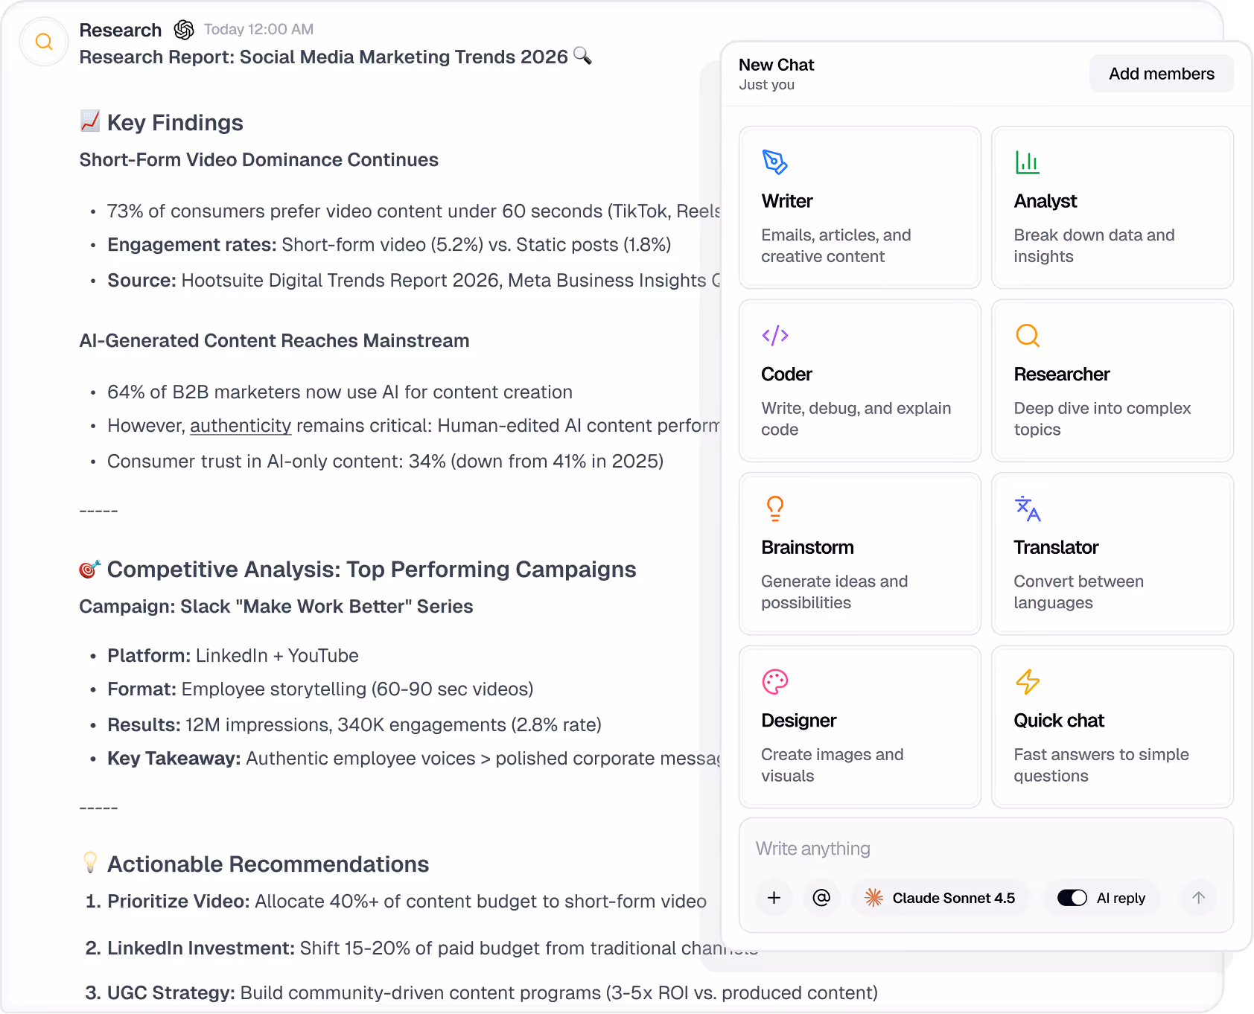Click the Claude star icon in composer
The height and width of the screenshot is (1014, 1254).
tap(875, 898)
